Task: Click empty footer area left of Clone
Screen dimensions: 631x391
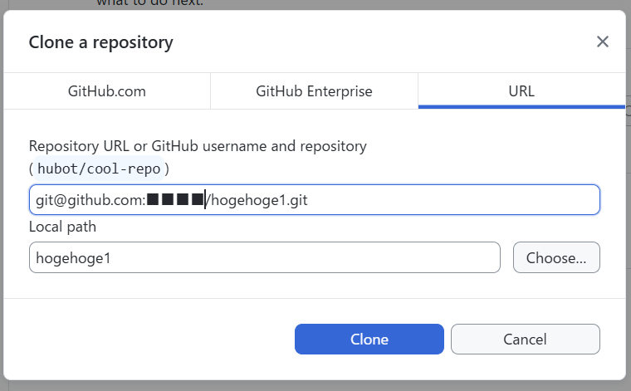Action: coord(149,339)
